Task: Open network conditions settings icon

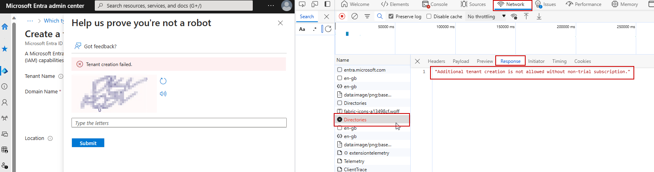Action: (x=514, y=16)
